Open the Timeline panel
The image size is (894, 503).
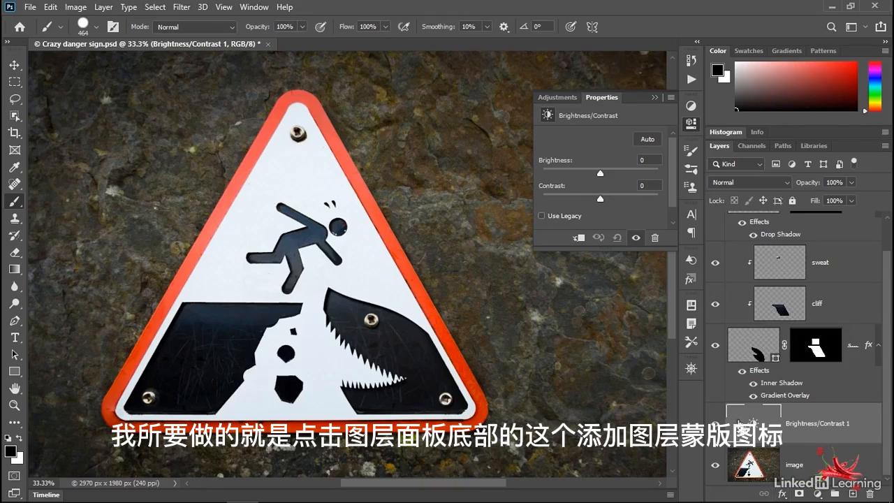point(45,495)
